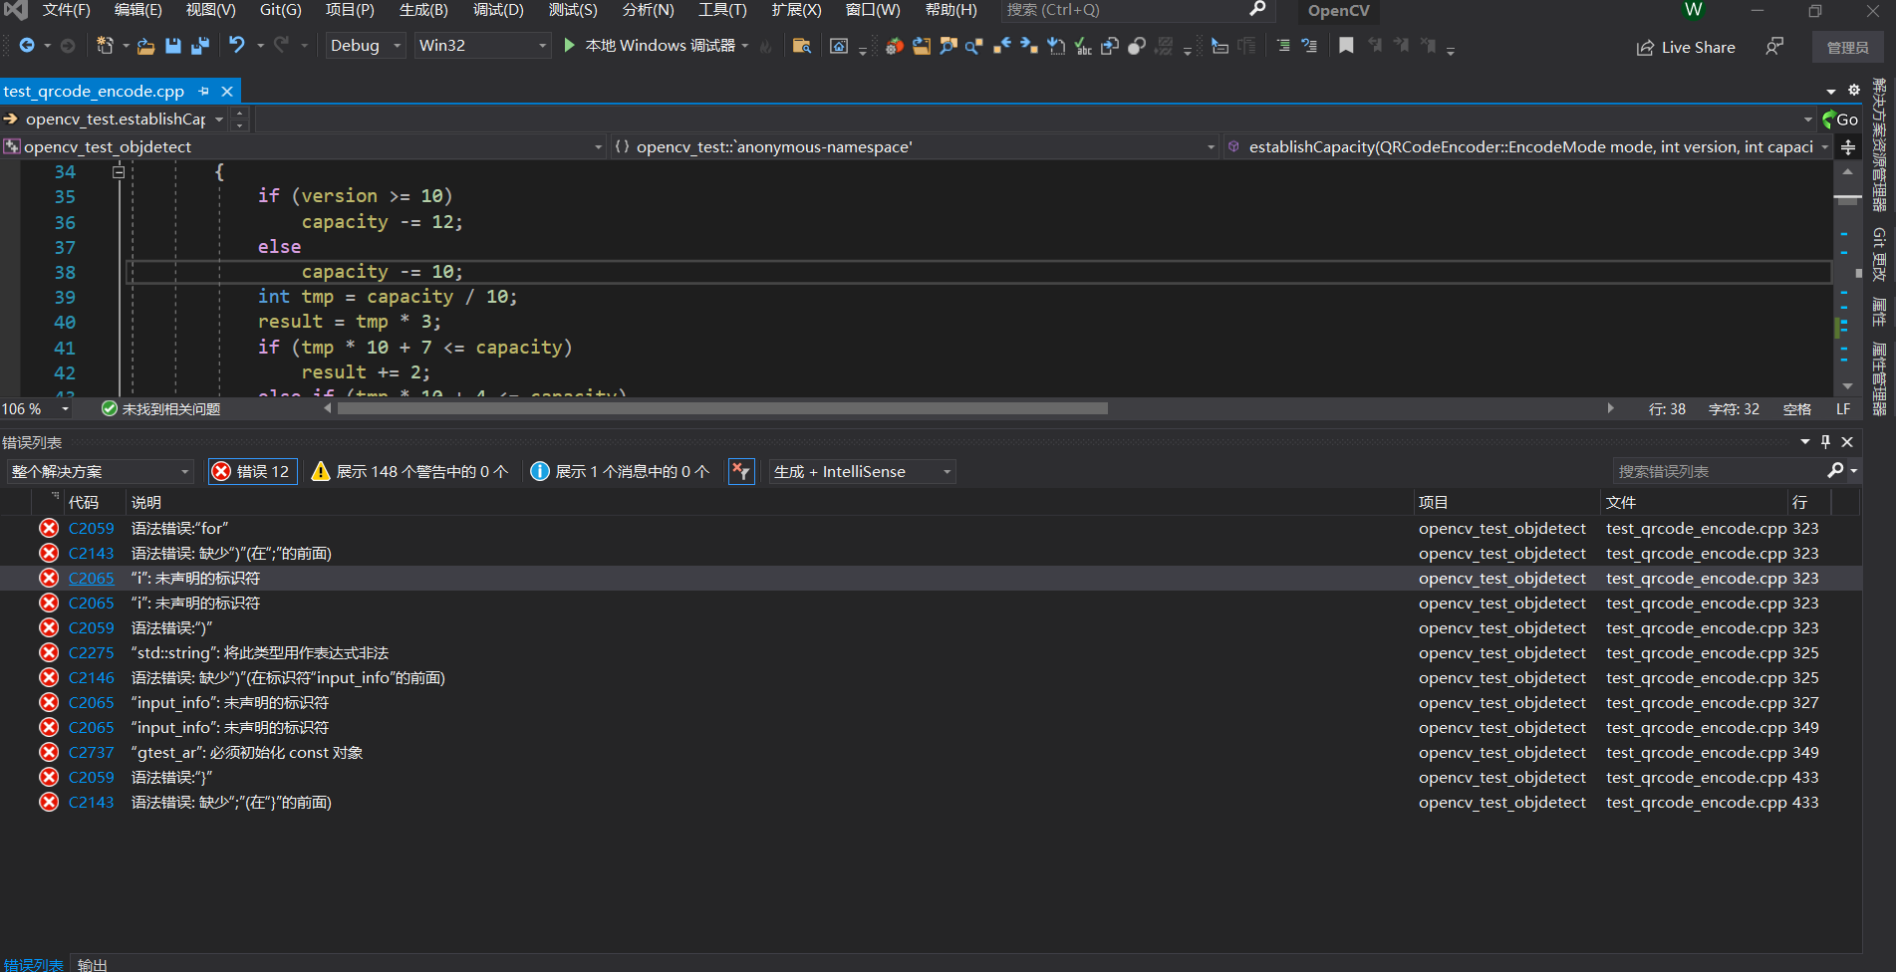Open the C2737 error code link
The width and height of the screenshot is (1896, 972).
(92, 753)
